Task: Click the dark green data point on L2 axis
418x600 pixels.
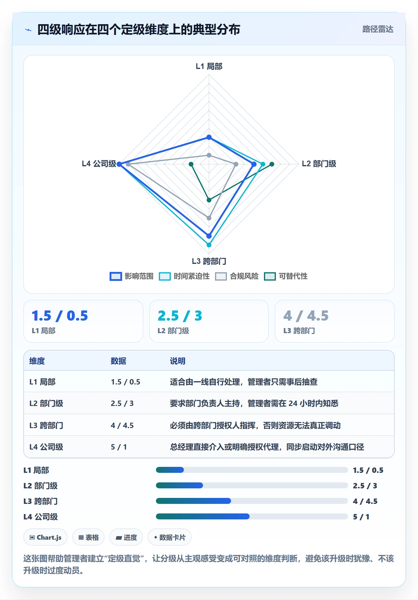Action: tap(272, 164)
